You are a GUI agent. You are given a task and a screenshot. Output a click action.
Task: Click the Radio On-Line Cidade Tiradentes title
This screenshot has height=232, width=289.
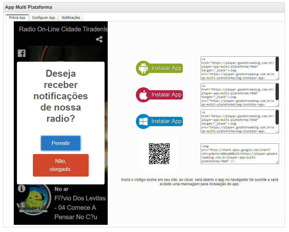pos(63,29)
